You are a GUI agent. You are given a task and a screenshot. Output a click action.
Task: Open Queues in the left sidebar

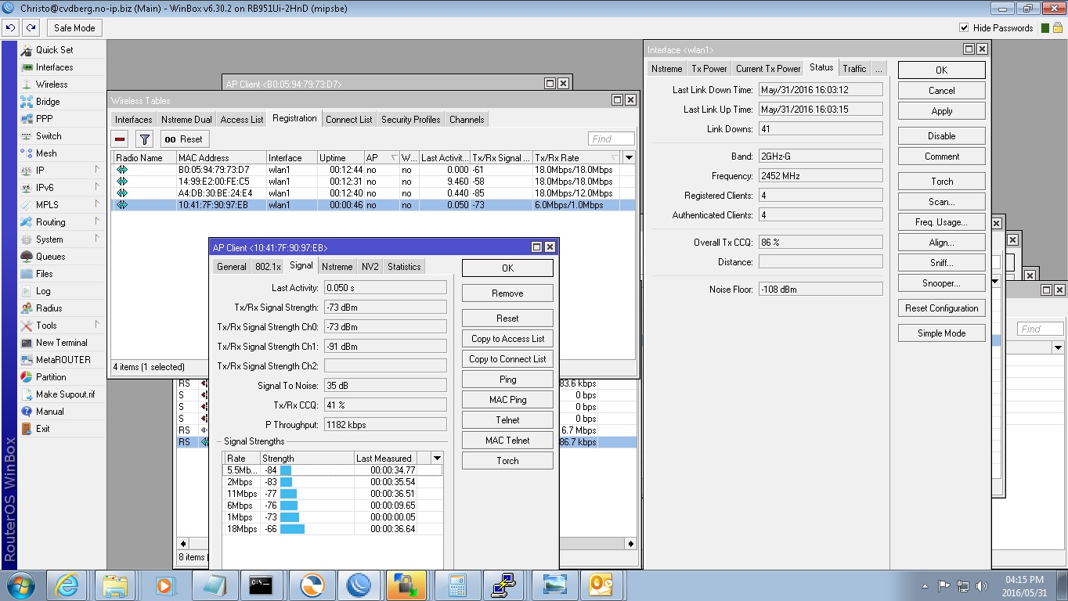50,257
